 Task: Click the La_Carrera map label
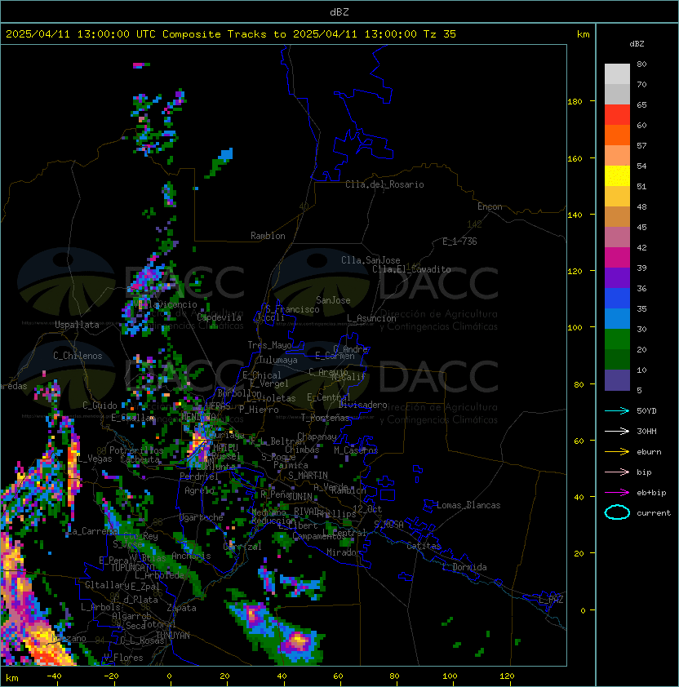[x=92, y=531]
